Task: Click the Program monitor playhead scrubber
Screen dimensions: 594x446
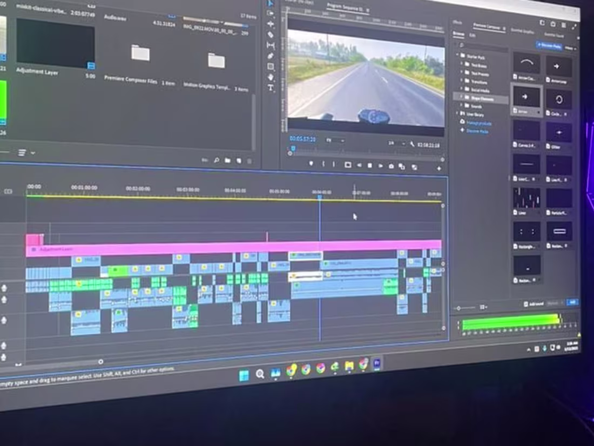Action: [x=293, y=148]
